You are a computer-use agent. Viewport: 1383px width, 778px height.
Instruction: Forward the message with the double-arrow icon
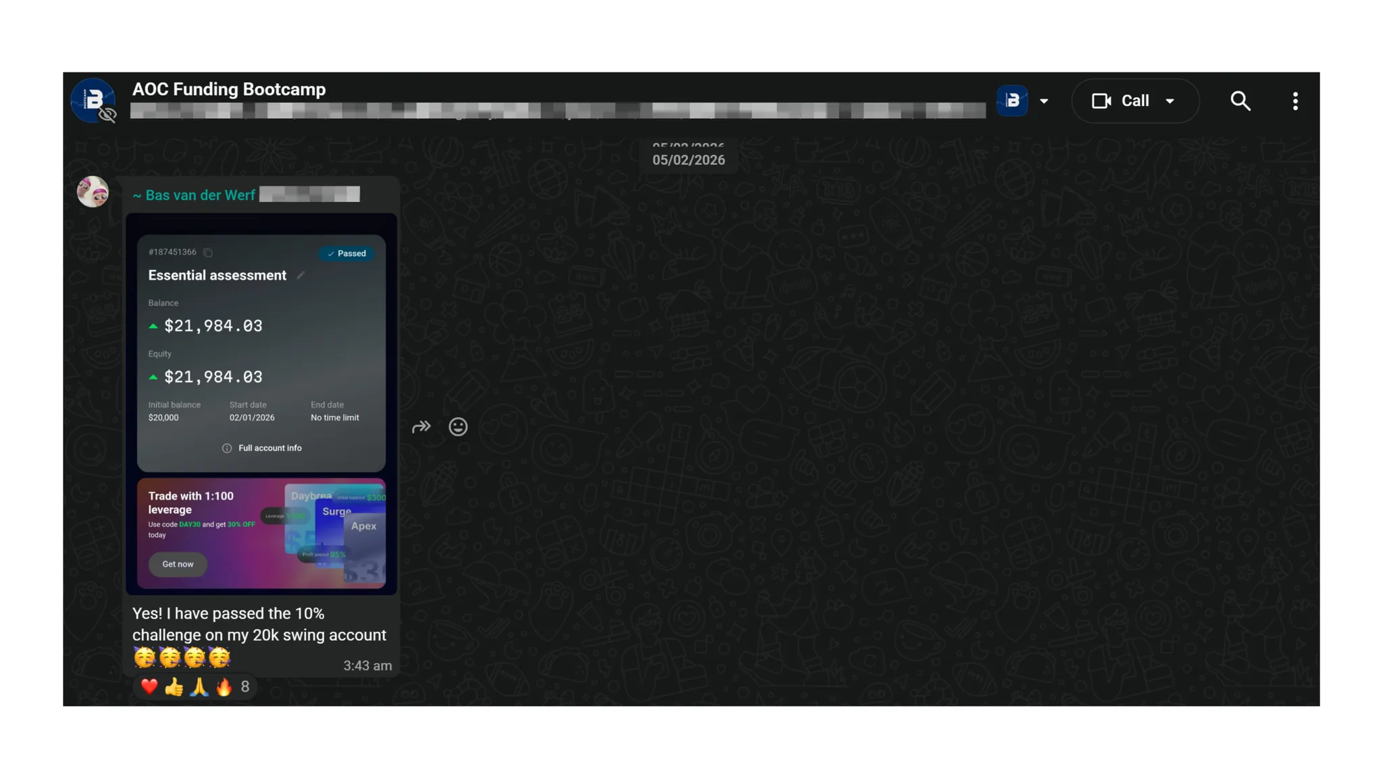421,427
